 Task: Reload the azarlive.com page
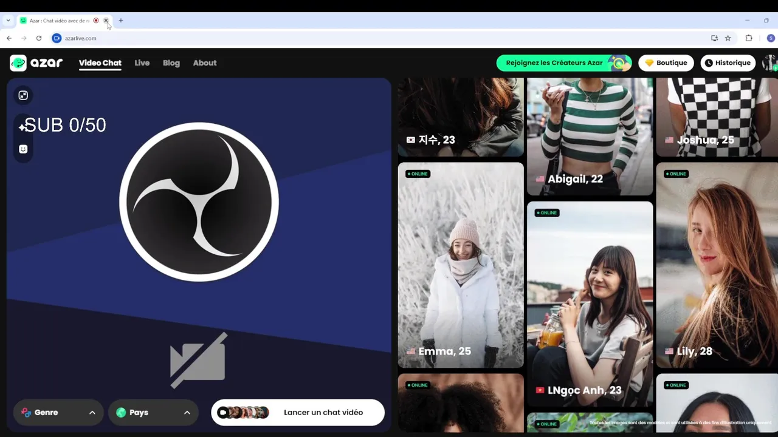(39, 38)
